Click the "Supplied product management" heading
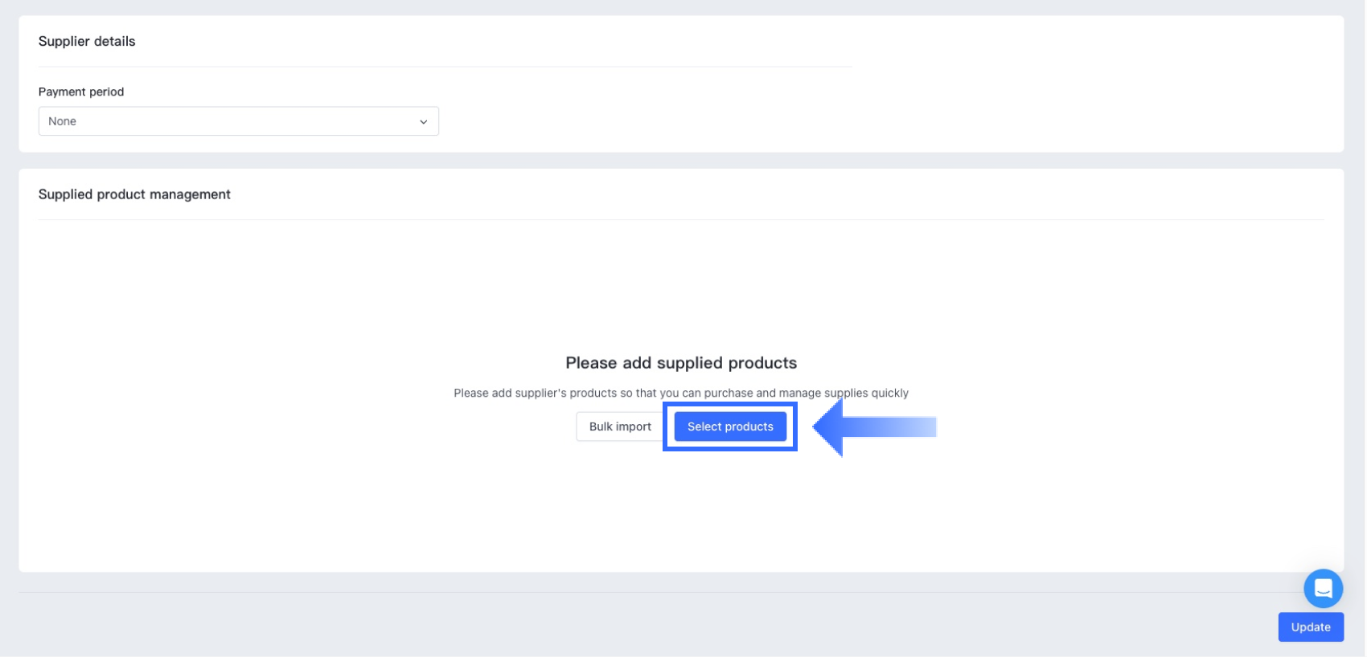Screen dimensions: 1367x657 pos(134,194)
